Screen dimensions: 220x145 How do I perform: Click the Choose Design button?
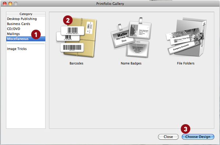pos(198,137)
